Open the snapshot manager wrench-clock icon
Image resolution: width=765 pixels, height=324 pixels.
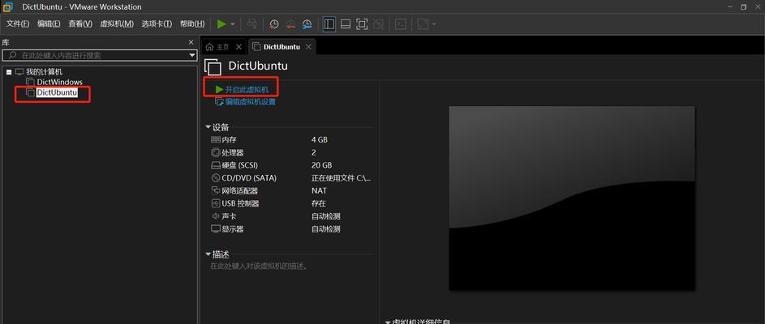pyautogui.click(x=307, y=23)
